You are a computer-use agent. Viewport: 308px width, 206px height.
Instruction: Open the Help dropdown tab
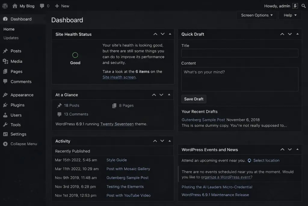pos(290,15)
